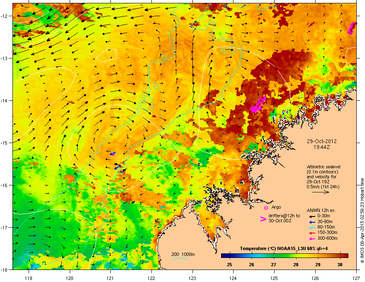
Task: Click the latitude axis label -14
Action: [5, 100]
